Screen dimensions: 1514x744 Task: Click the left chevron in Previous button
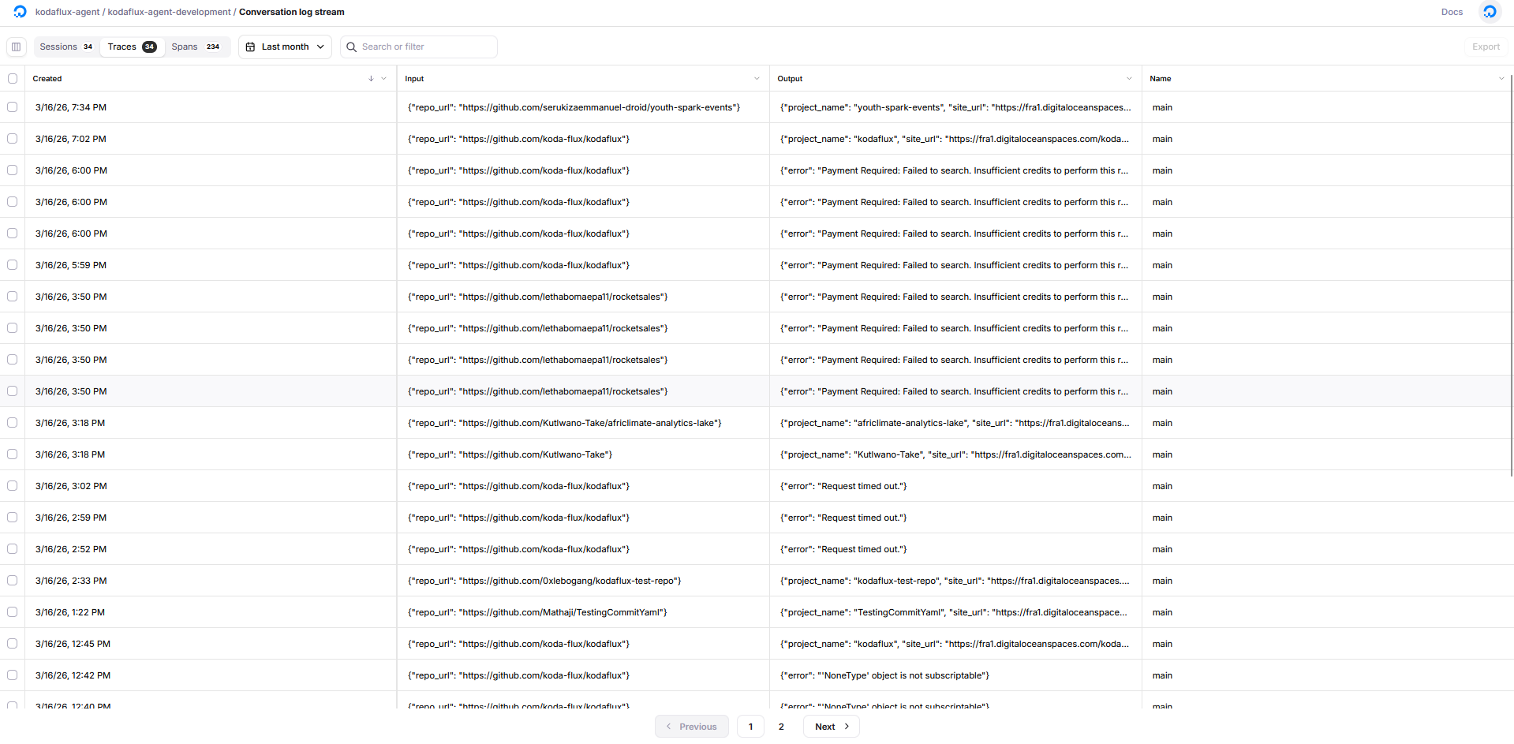(x=668, y=727)
